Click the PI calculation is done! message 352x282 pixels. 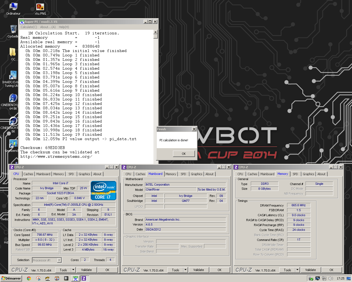tap(174, 140)
